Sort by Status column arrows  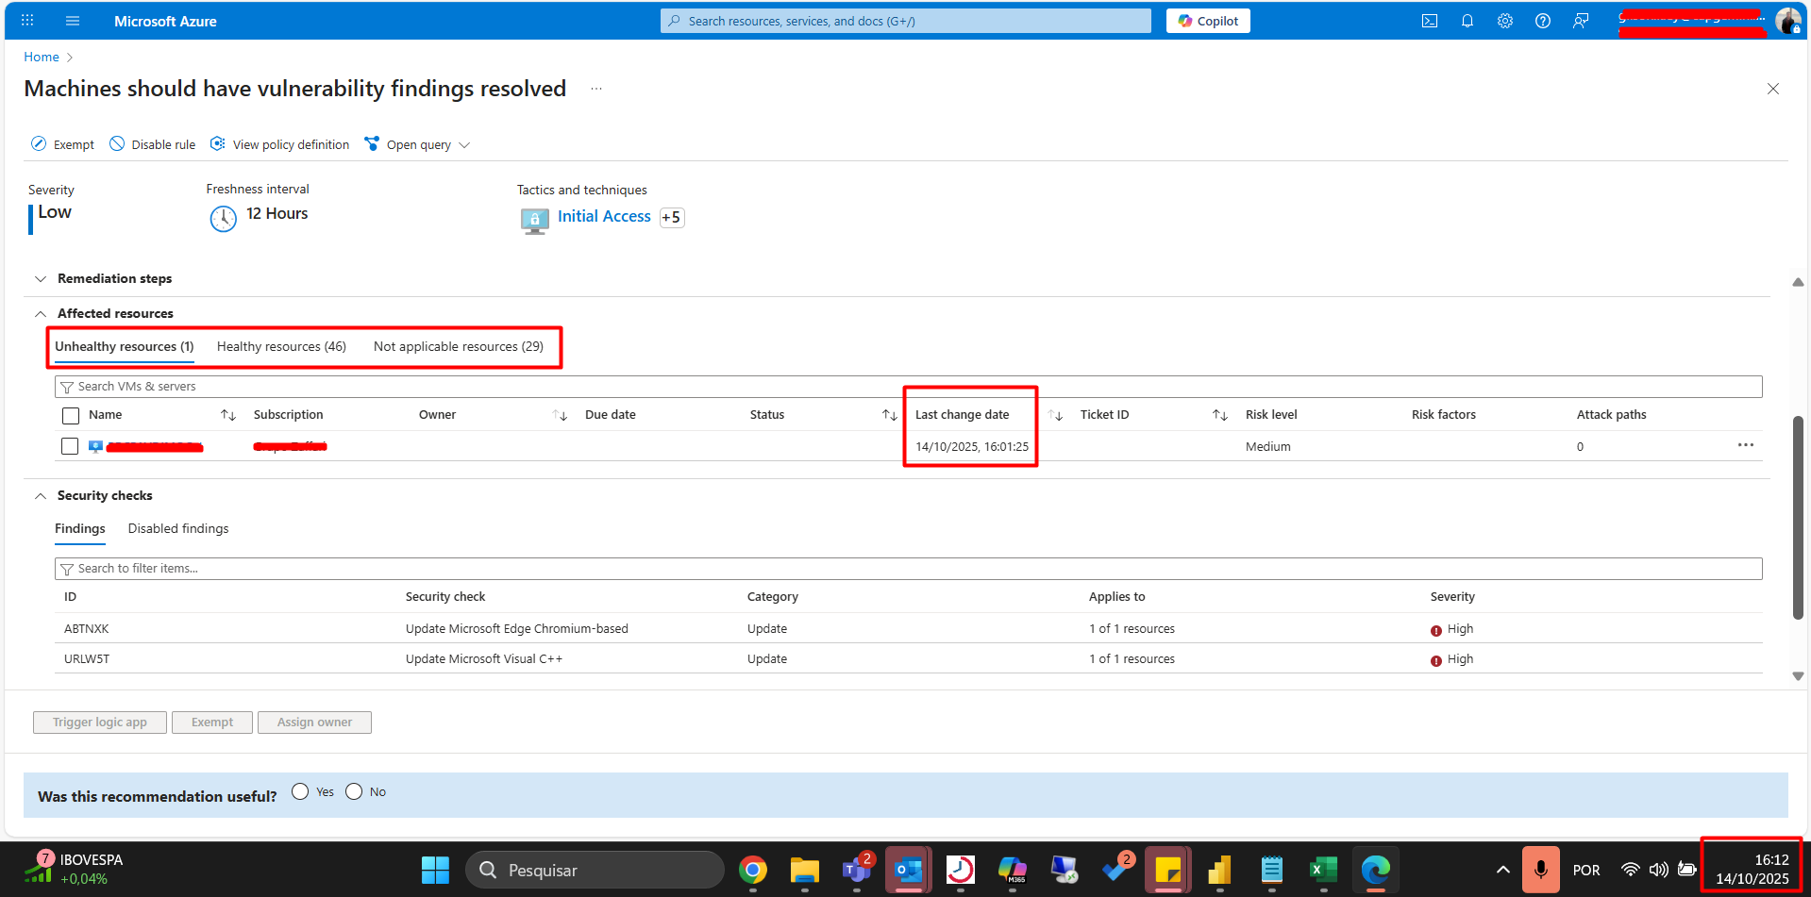click(890, 415)
